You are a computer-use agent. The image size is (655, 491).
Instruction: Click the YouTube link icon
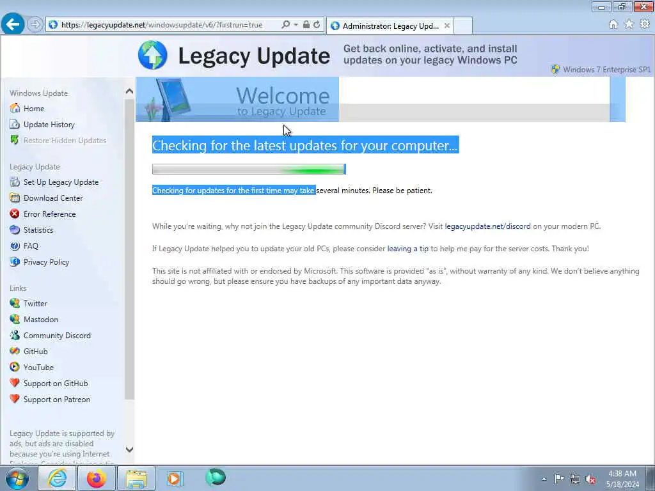pyautogui.click(x=15, y=368)
